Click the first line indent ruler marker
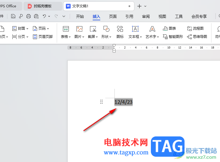 pos(114,45)
